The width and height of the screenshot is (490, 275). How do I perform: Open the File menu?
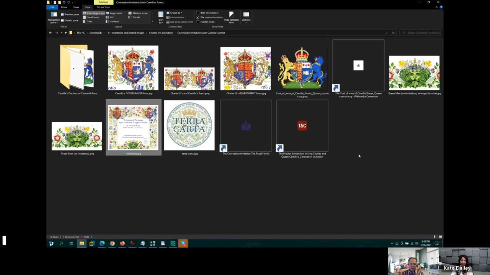[52, 7]
